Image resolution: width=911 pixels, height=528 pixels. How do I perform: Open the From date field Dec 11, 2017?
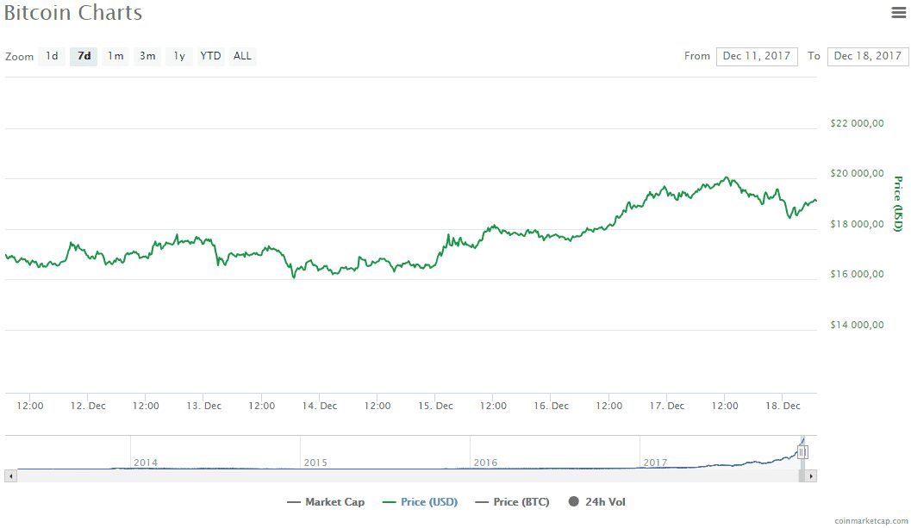pos(757,56)
